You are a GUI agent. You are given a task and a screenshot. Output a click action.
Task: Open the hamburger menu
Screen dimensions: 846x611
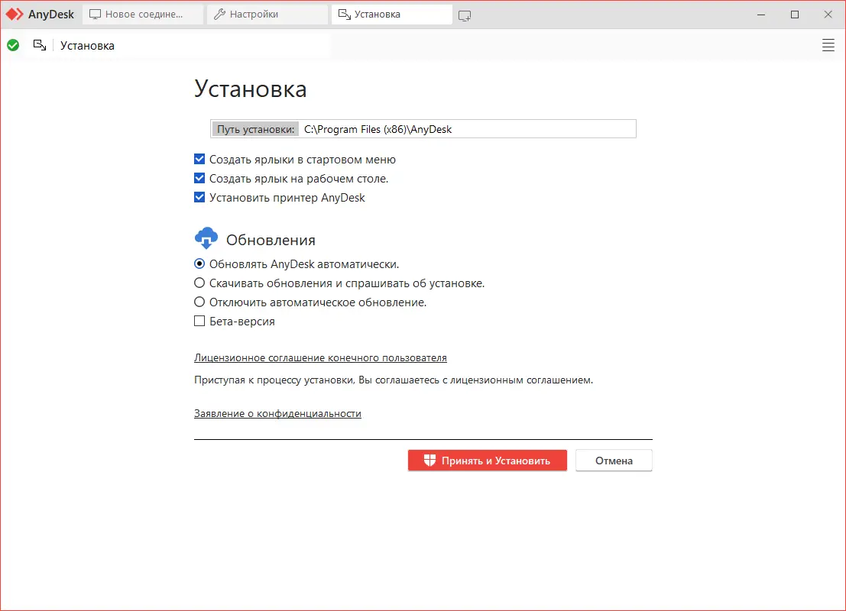(x=828, y=45)
